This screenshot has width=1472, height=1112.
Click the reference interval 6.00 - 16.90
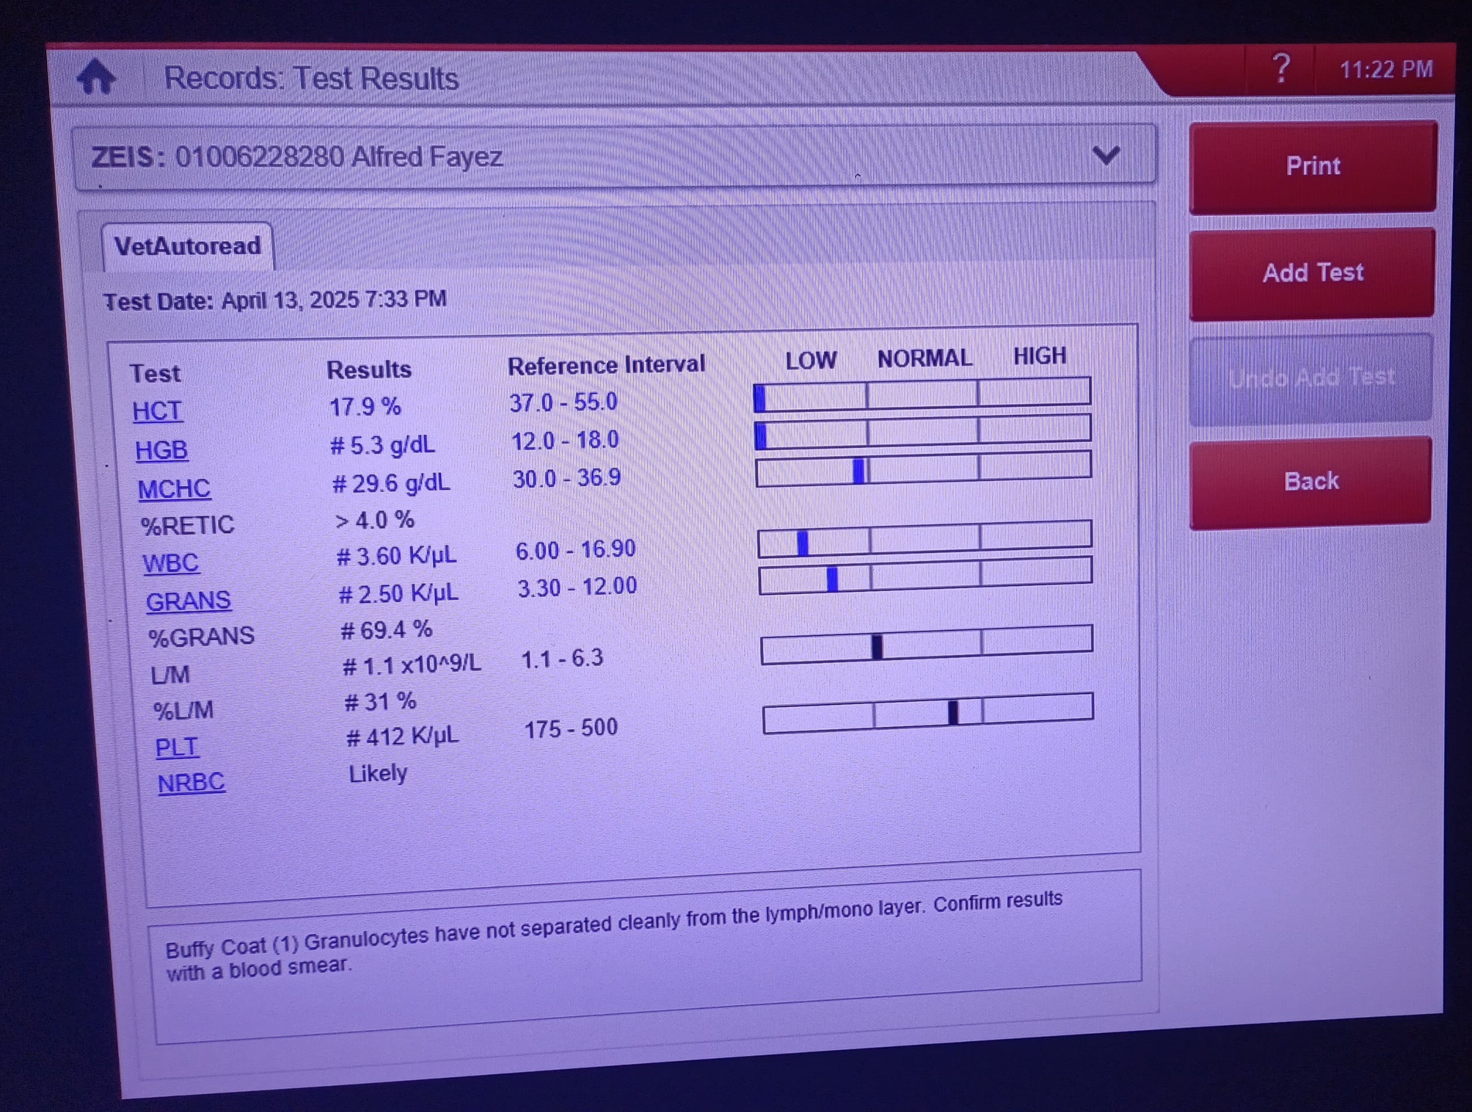tap(576, 549)
